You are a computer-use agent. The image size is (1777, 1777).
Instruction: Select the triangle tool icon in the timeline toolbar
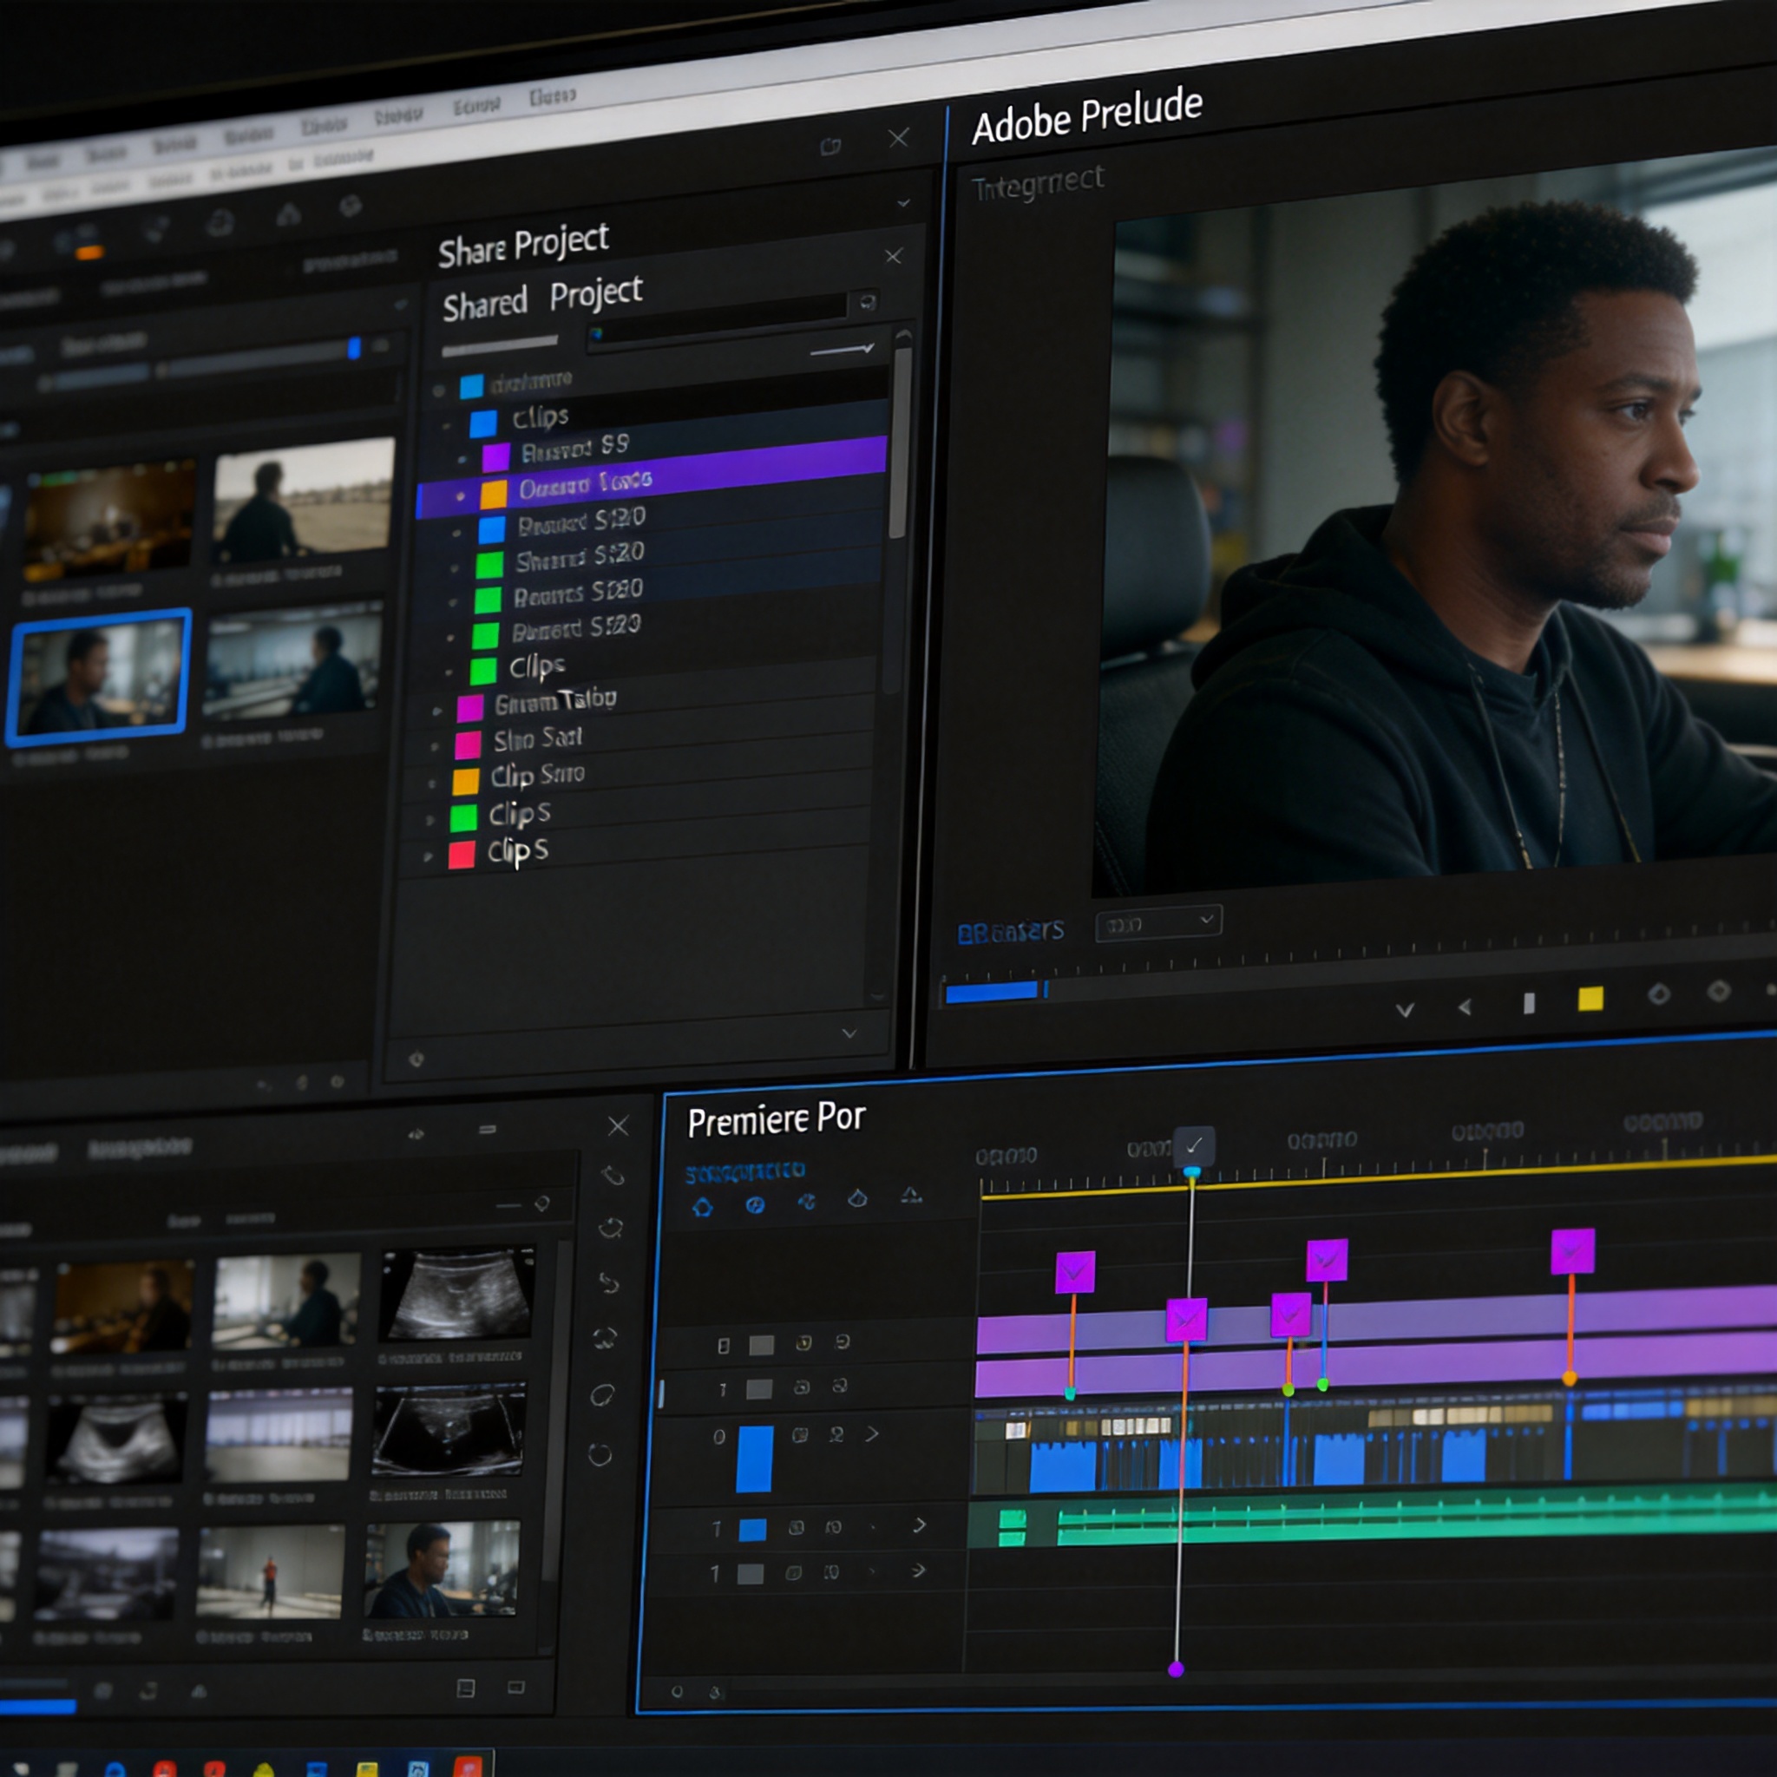click(x=910, y=1195)
